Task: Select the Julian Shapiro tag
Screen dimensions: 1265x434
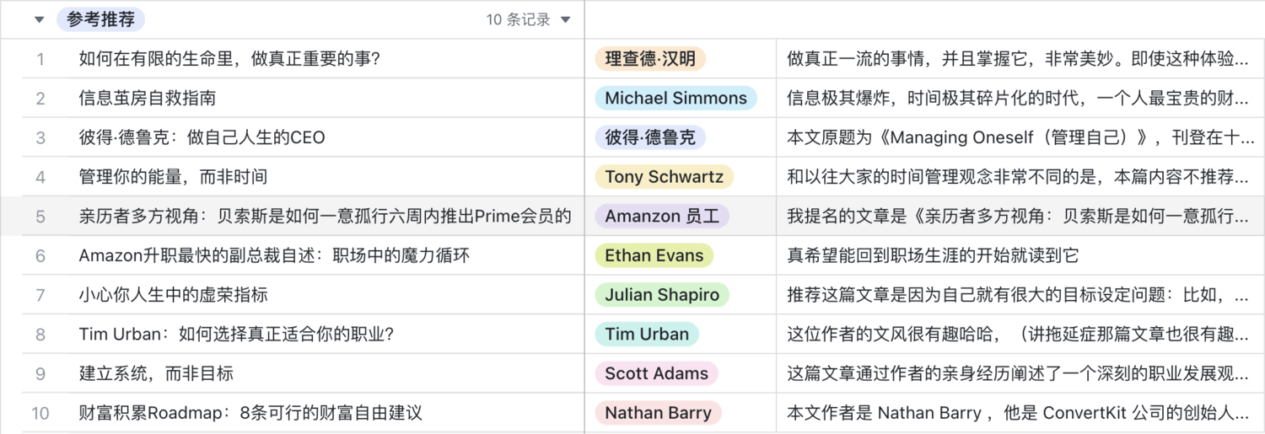Action: point(662,295)
